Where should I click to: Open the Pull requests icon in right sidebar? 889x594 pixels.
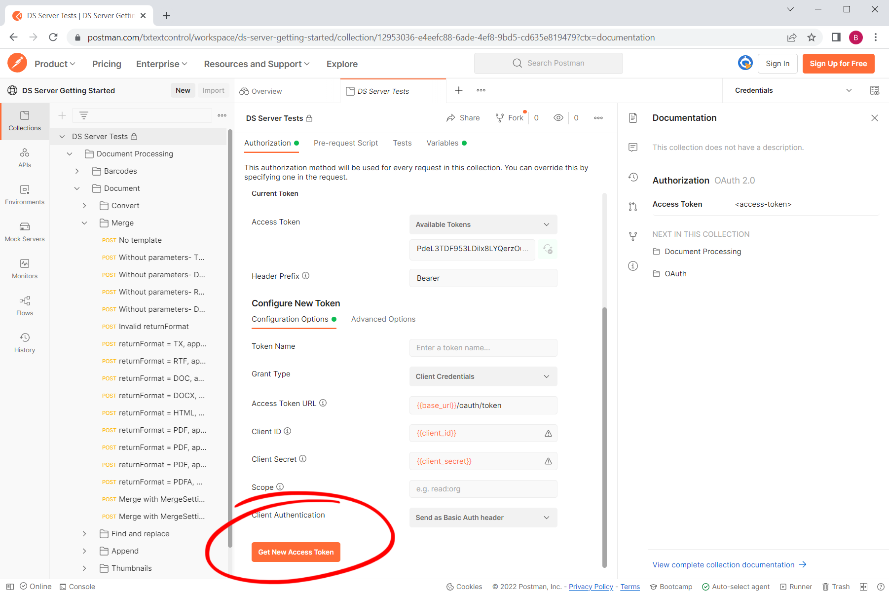point(633,207)
